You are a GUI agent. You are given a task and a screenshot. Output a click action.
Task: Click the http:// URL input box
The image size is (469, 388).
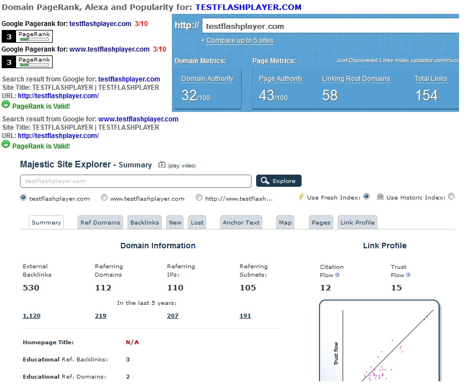click(330, 26)
